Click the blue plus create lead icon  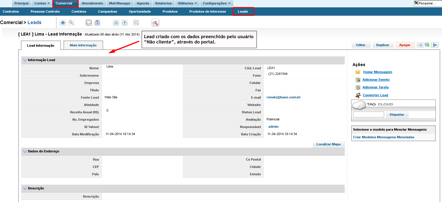click(63, 23)
